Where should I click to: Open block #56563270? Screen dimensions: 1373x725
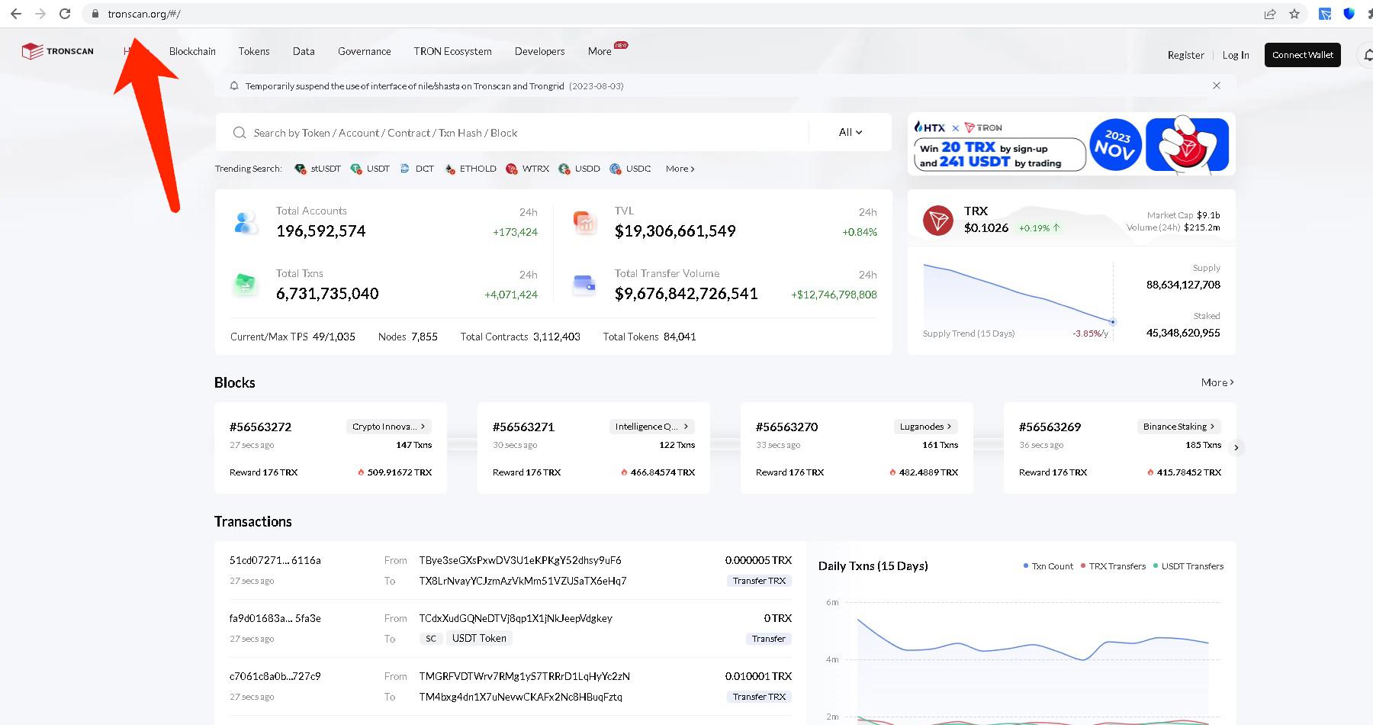786,427
